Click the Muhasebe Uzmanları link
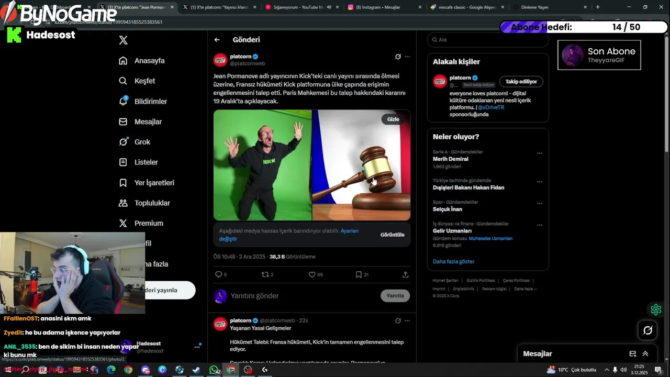Image resolution: width=670 pixels, height=377 pixels. pyautogui.click(x=490, y=238)
